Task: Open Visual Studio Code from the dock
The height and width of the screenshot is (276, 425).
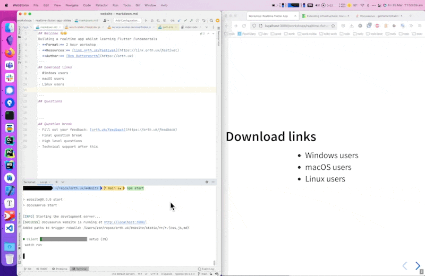Action: [10, 228]
